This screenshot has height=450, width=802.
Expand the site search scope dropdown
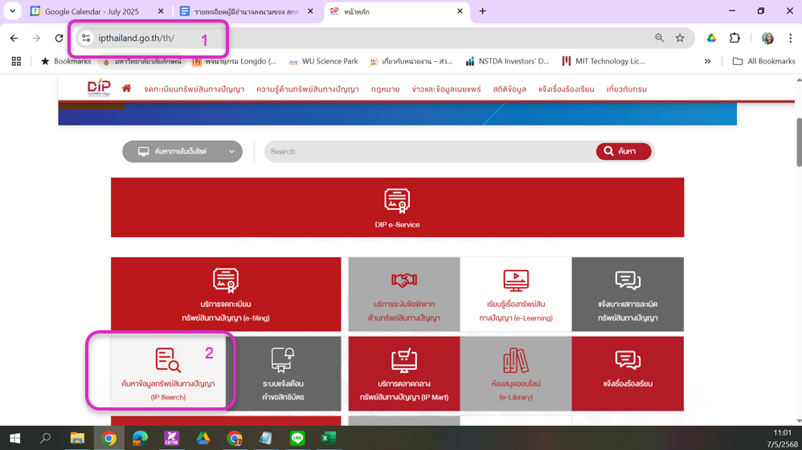182,151
